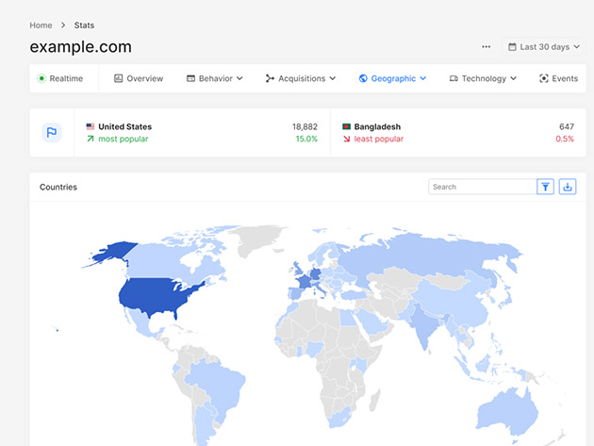
Task: Expand the Last 30 days date dropdown
Action: coord(544,47)
